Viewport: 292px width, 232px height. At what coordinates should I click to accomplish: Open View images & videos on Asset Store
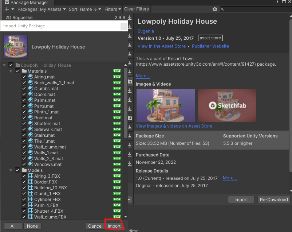174,126
